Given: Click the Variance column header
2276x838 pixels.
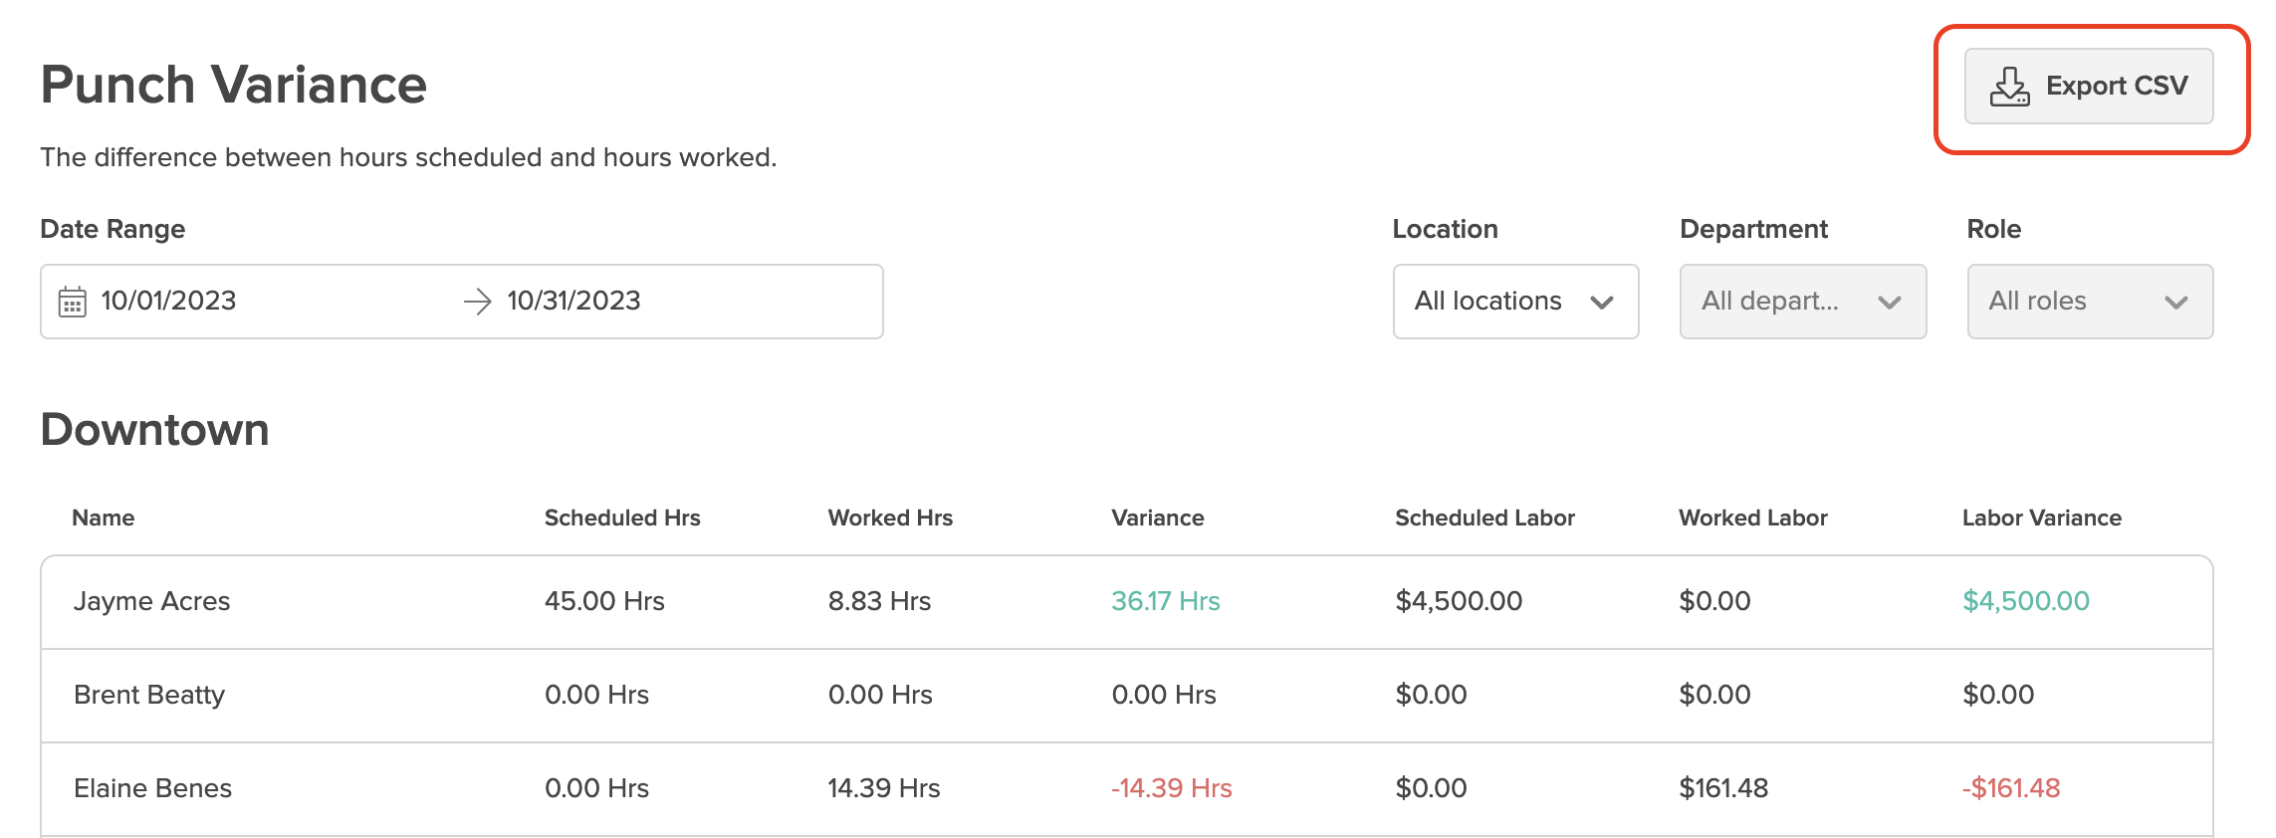Looking at the screenshot, I should point(1157,518).
